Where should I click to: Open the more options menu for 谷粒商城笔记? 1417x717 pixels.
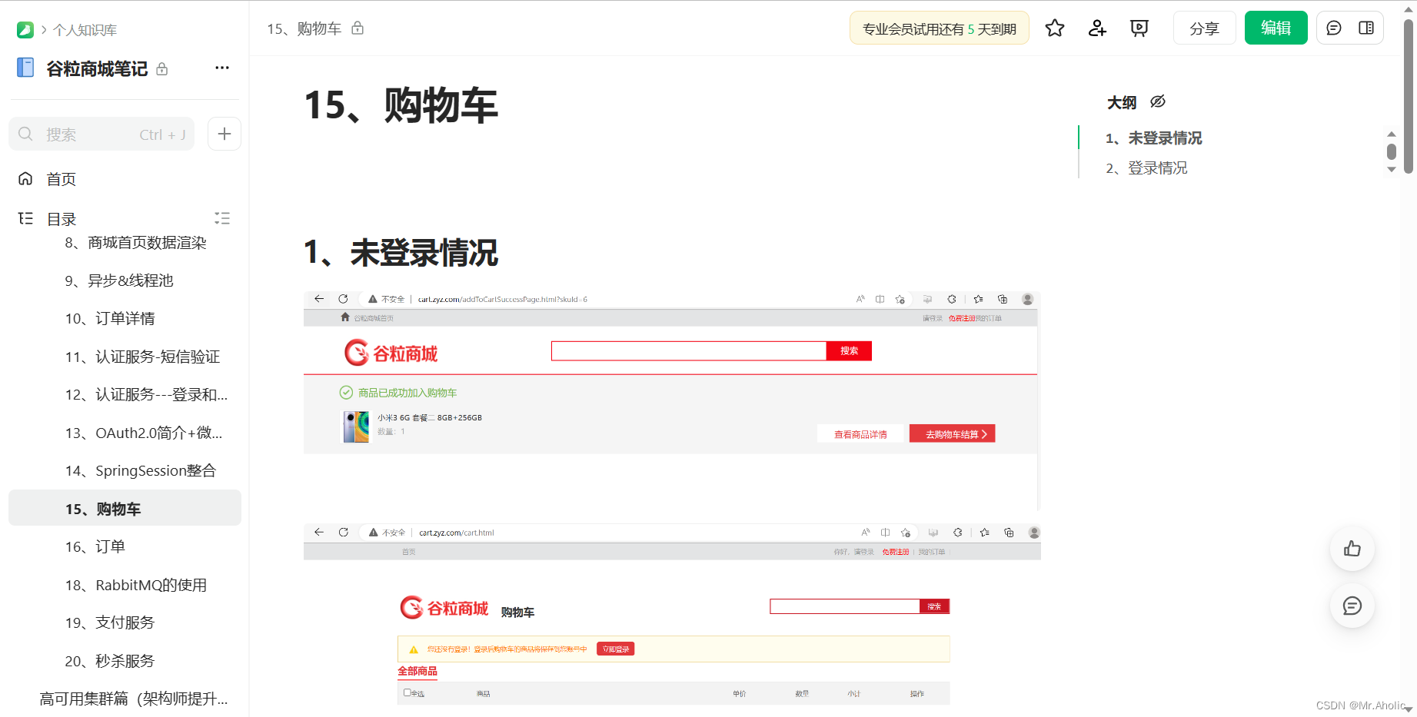point(222,68)
